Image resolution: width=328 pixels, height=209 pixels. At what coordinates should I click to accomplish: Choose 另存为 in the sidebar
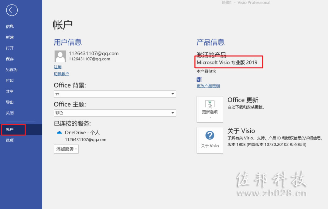(12, 70)
